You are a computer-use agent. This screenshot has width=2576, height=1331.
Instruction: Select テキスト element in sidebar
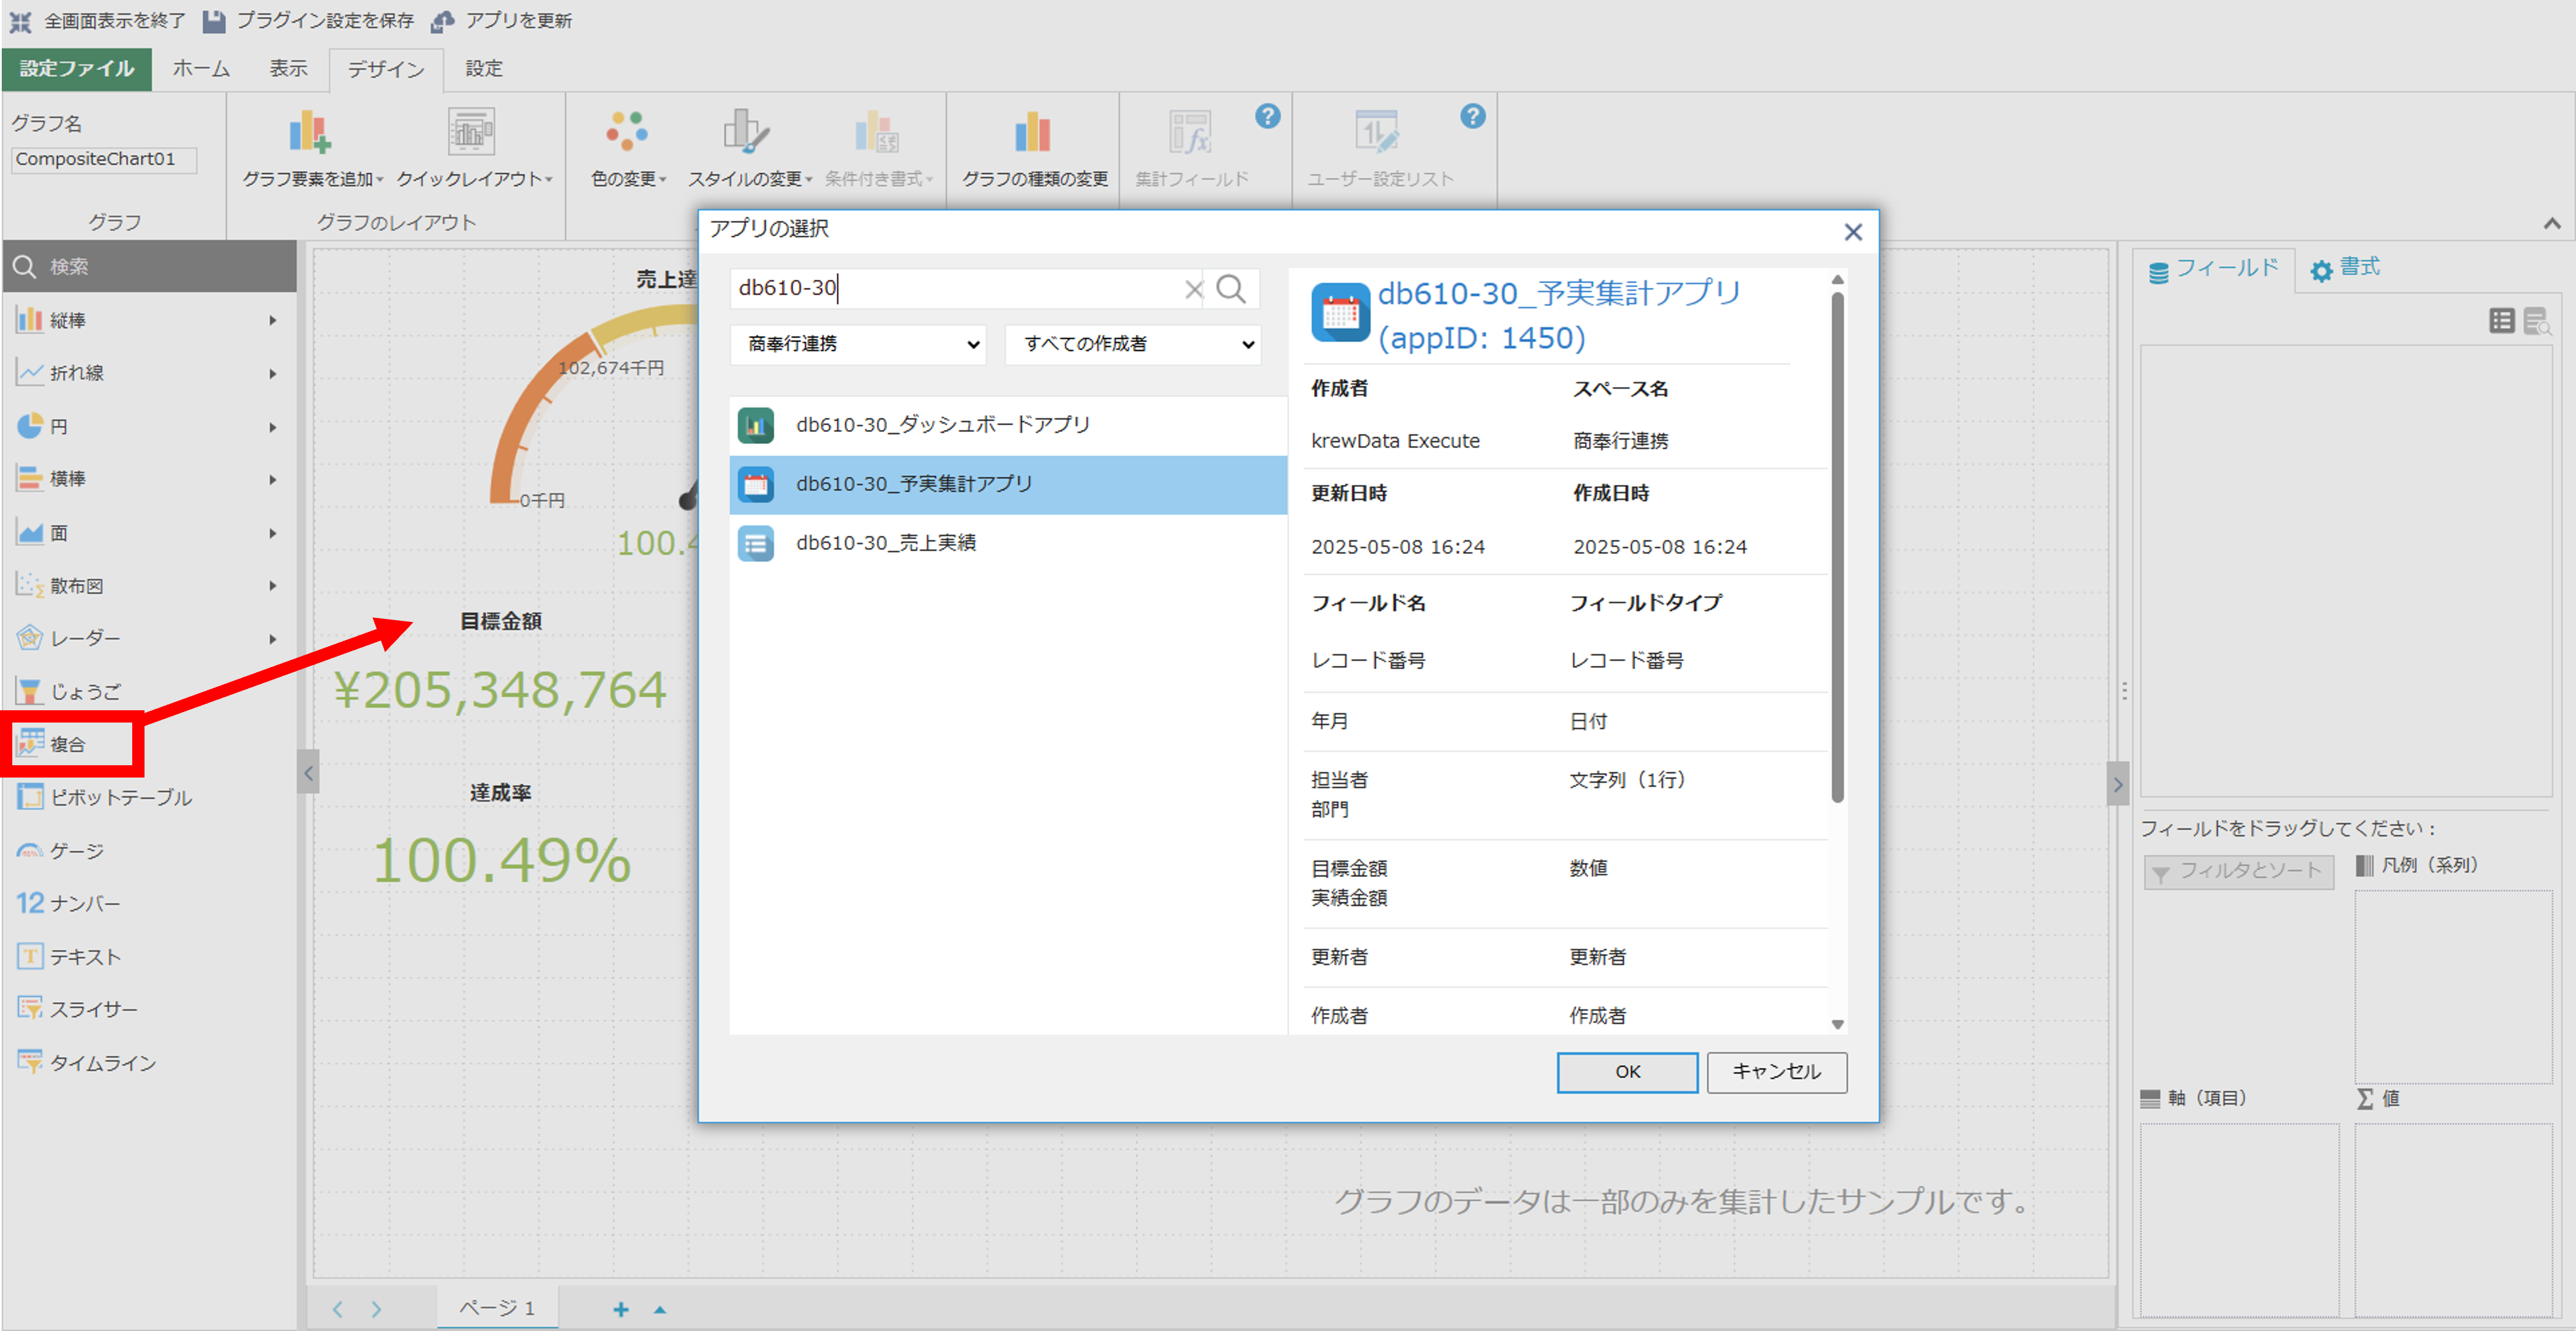tap(148, 957)
